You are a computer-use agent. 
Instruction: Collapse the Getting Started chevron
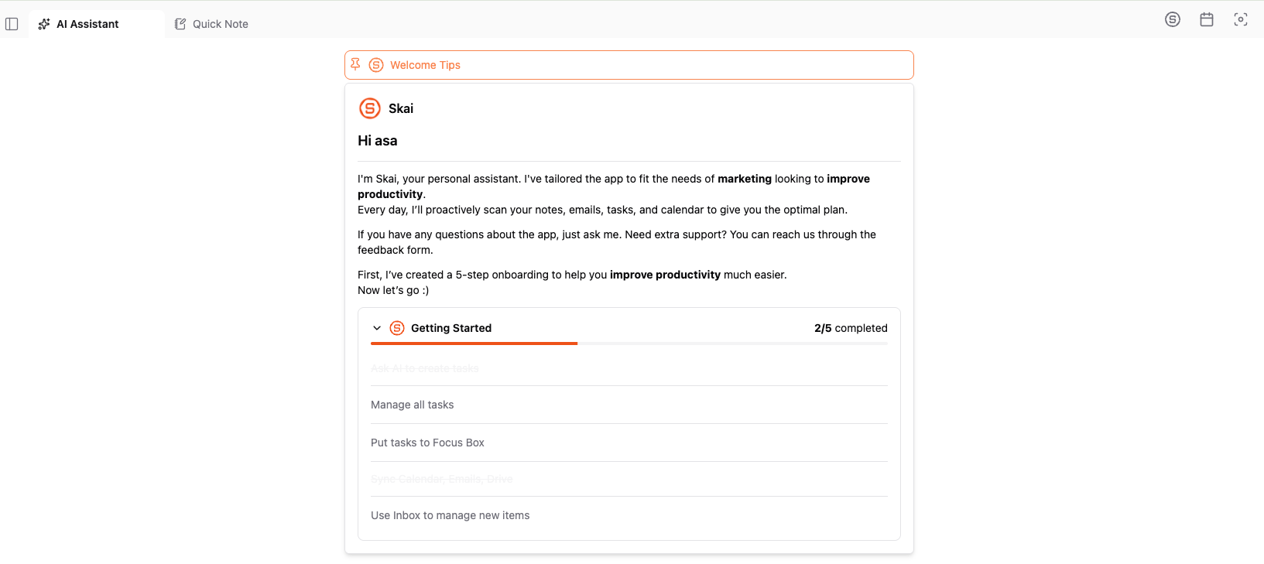pyautogui.click(x=377, y=328)
